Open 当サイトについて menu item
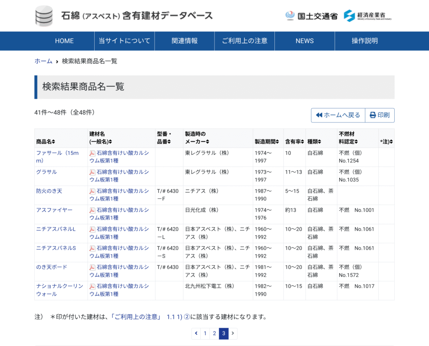This screenshot has height=346, width=429. click(x=124, y=41)
